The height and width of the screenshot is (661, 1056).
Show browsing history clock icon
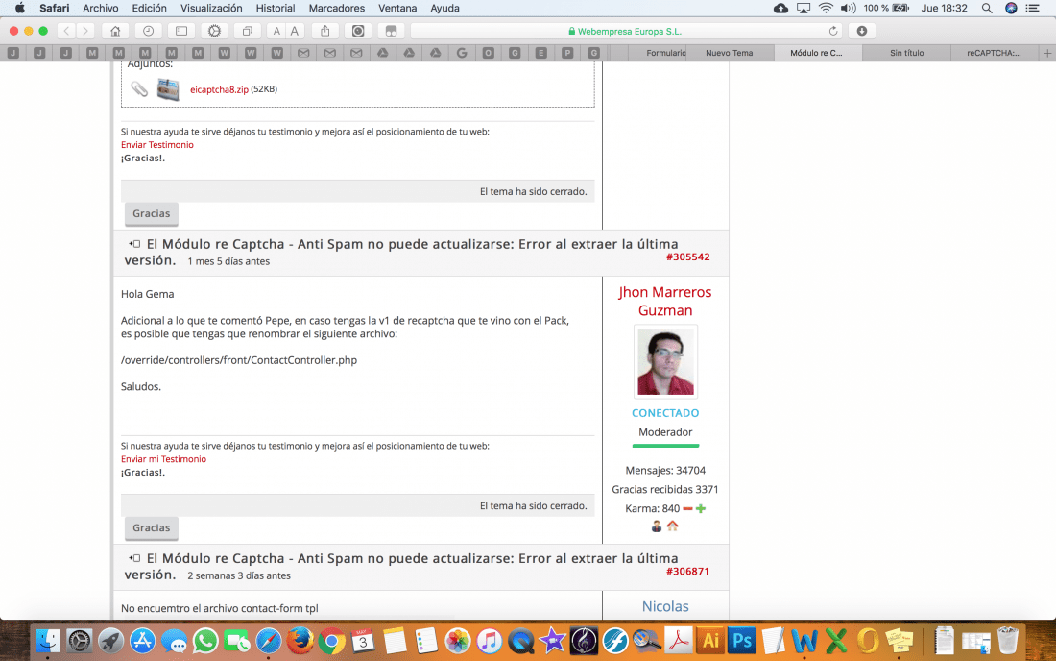[148, 31]
